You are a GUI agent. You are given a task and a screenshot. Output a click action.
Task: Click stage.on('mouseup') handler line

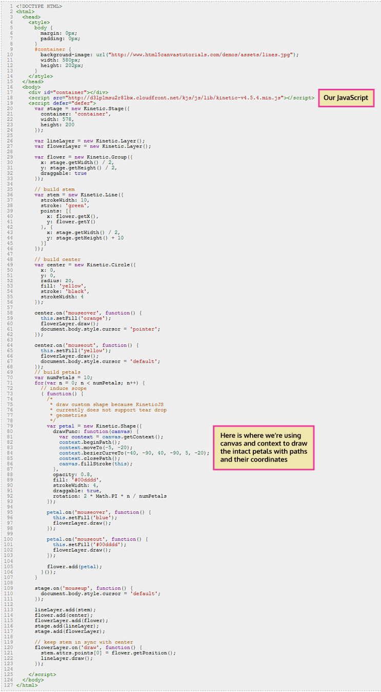(84, 588)
